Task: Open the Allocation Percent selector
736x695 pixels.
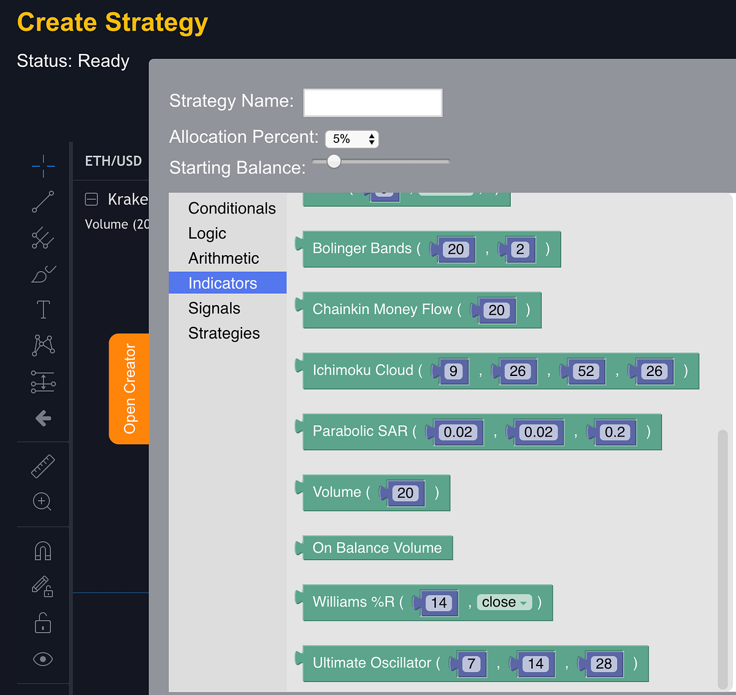Action: (351, 139)
